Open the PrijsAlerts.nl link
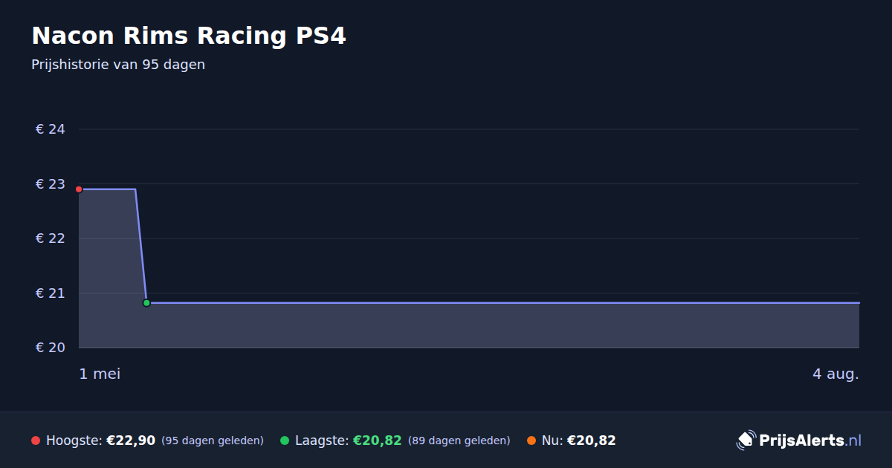892x468 pixels. coord(810,441)
